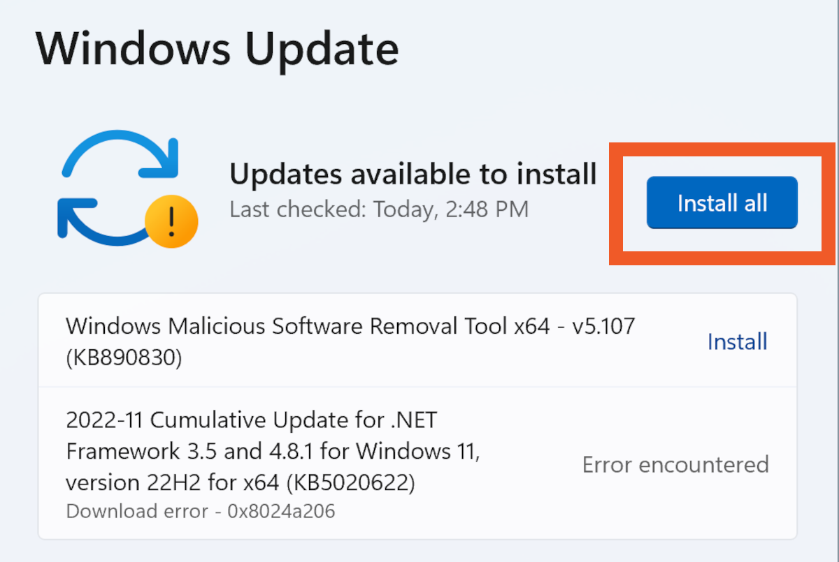Click the KB890830 identifier text
Screen dimensions: 839x562
124,357
